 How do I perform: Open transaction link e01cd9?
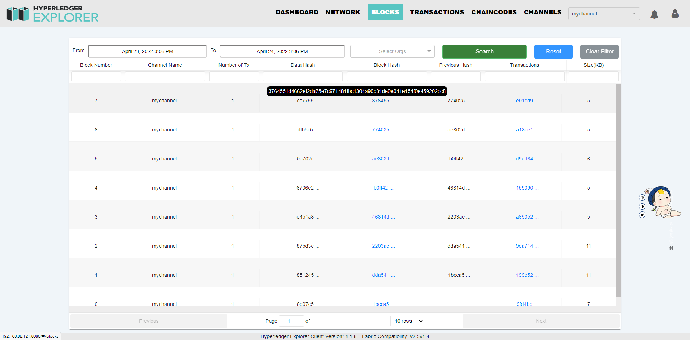tap(527, 101)
